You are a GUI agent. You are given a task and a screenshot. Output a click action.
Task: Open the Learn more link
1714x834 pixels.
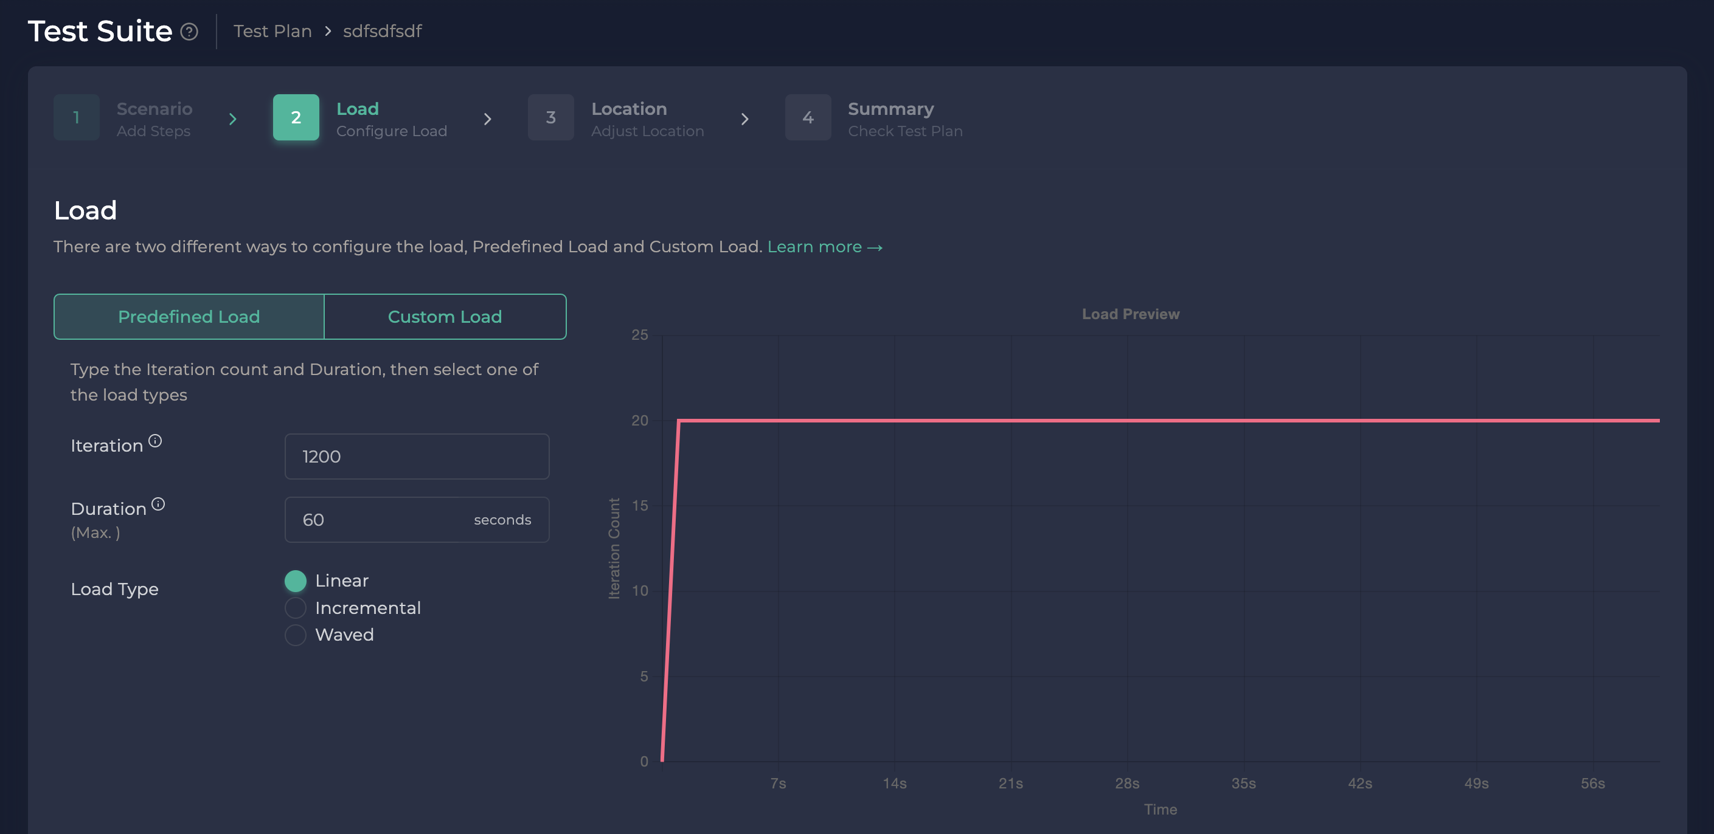click(814, 247)
